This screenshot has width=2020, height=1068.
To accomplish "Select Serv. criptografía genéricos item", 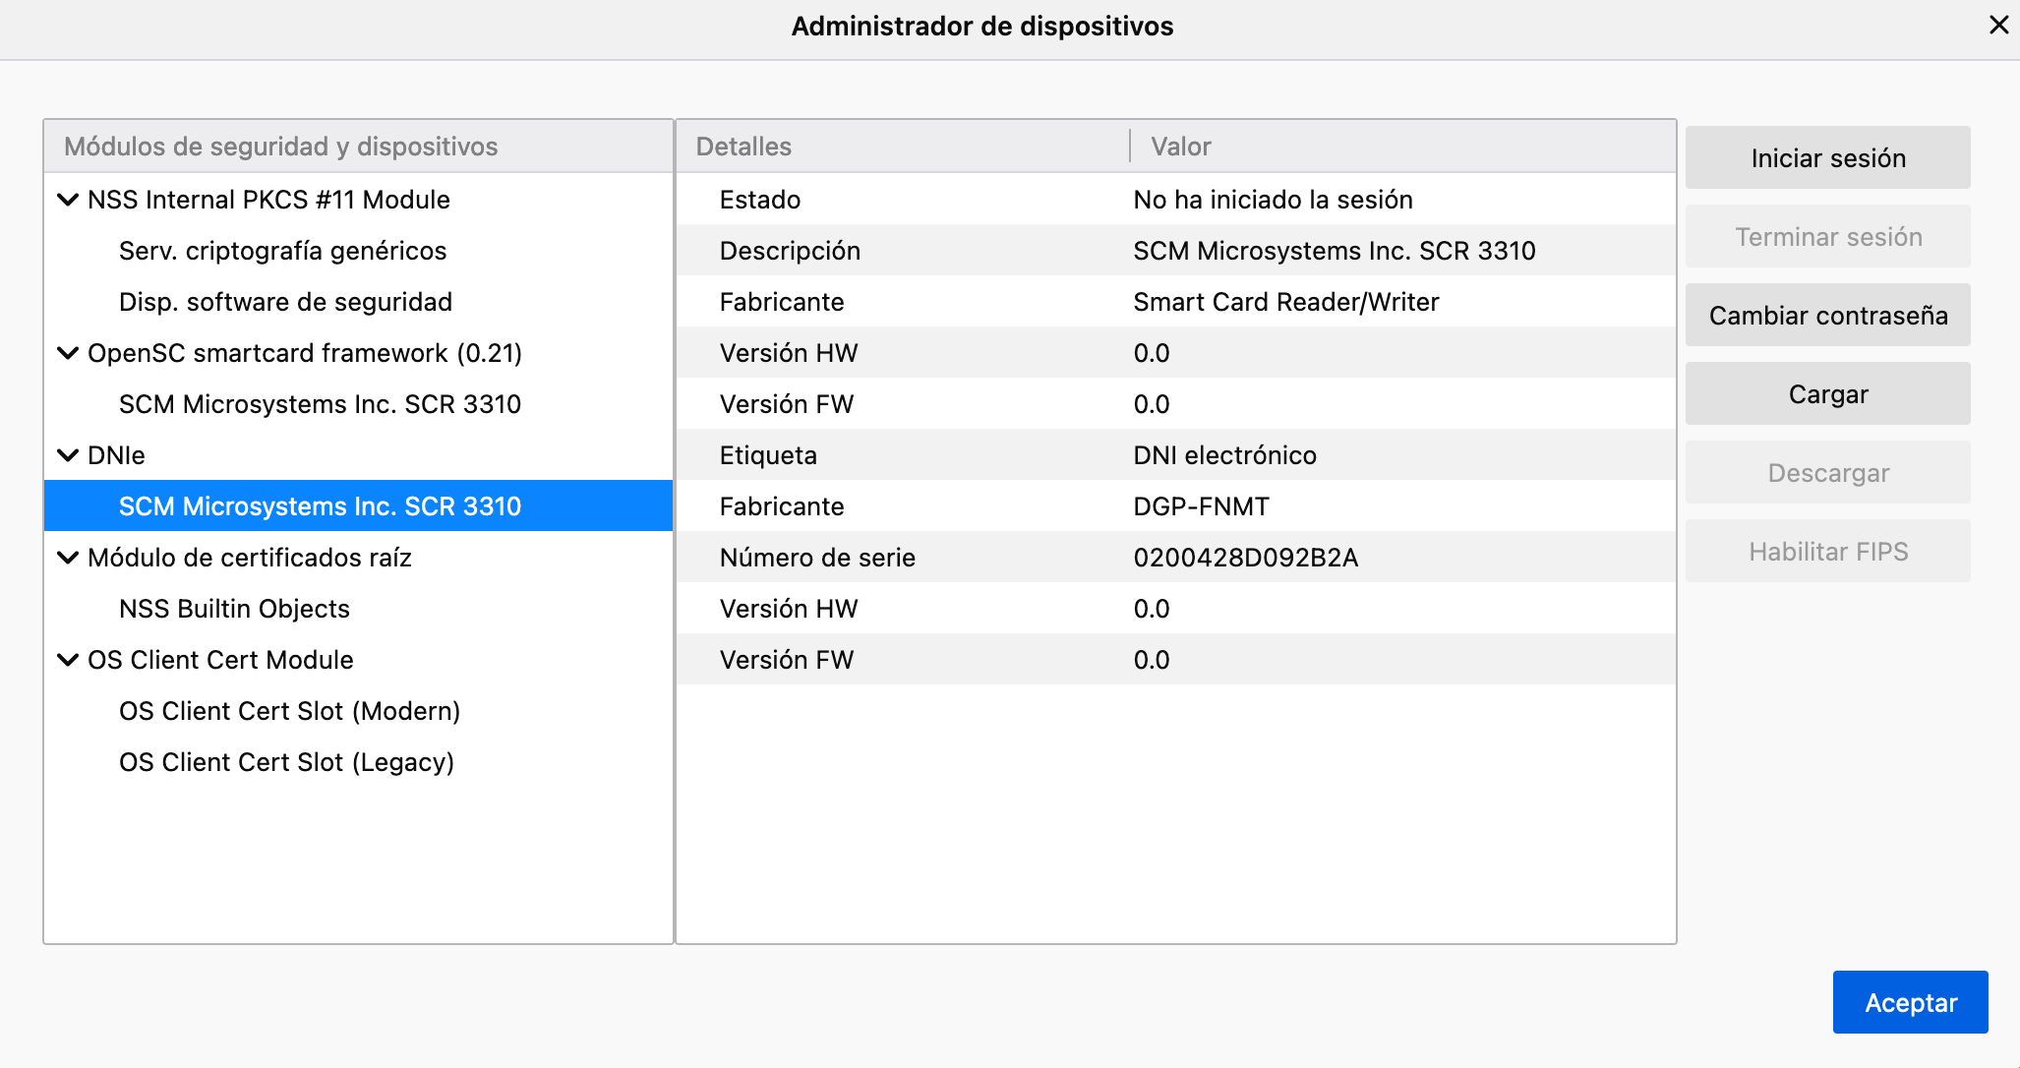I will (x=282, y=251).
